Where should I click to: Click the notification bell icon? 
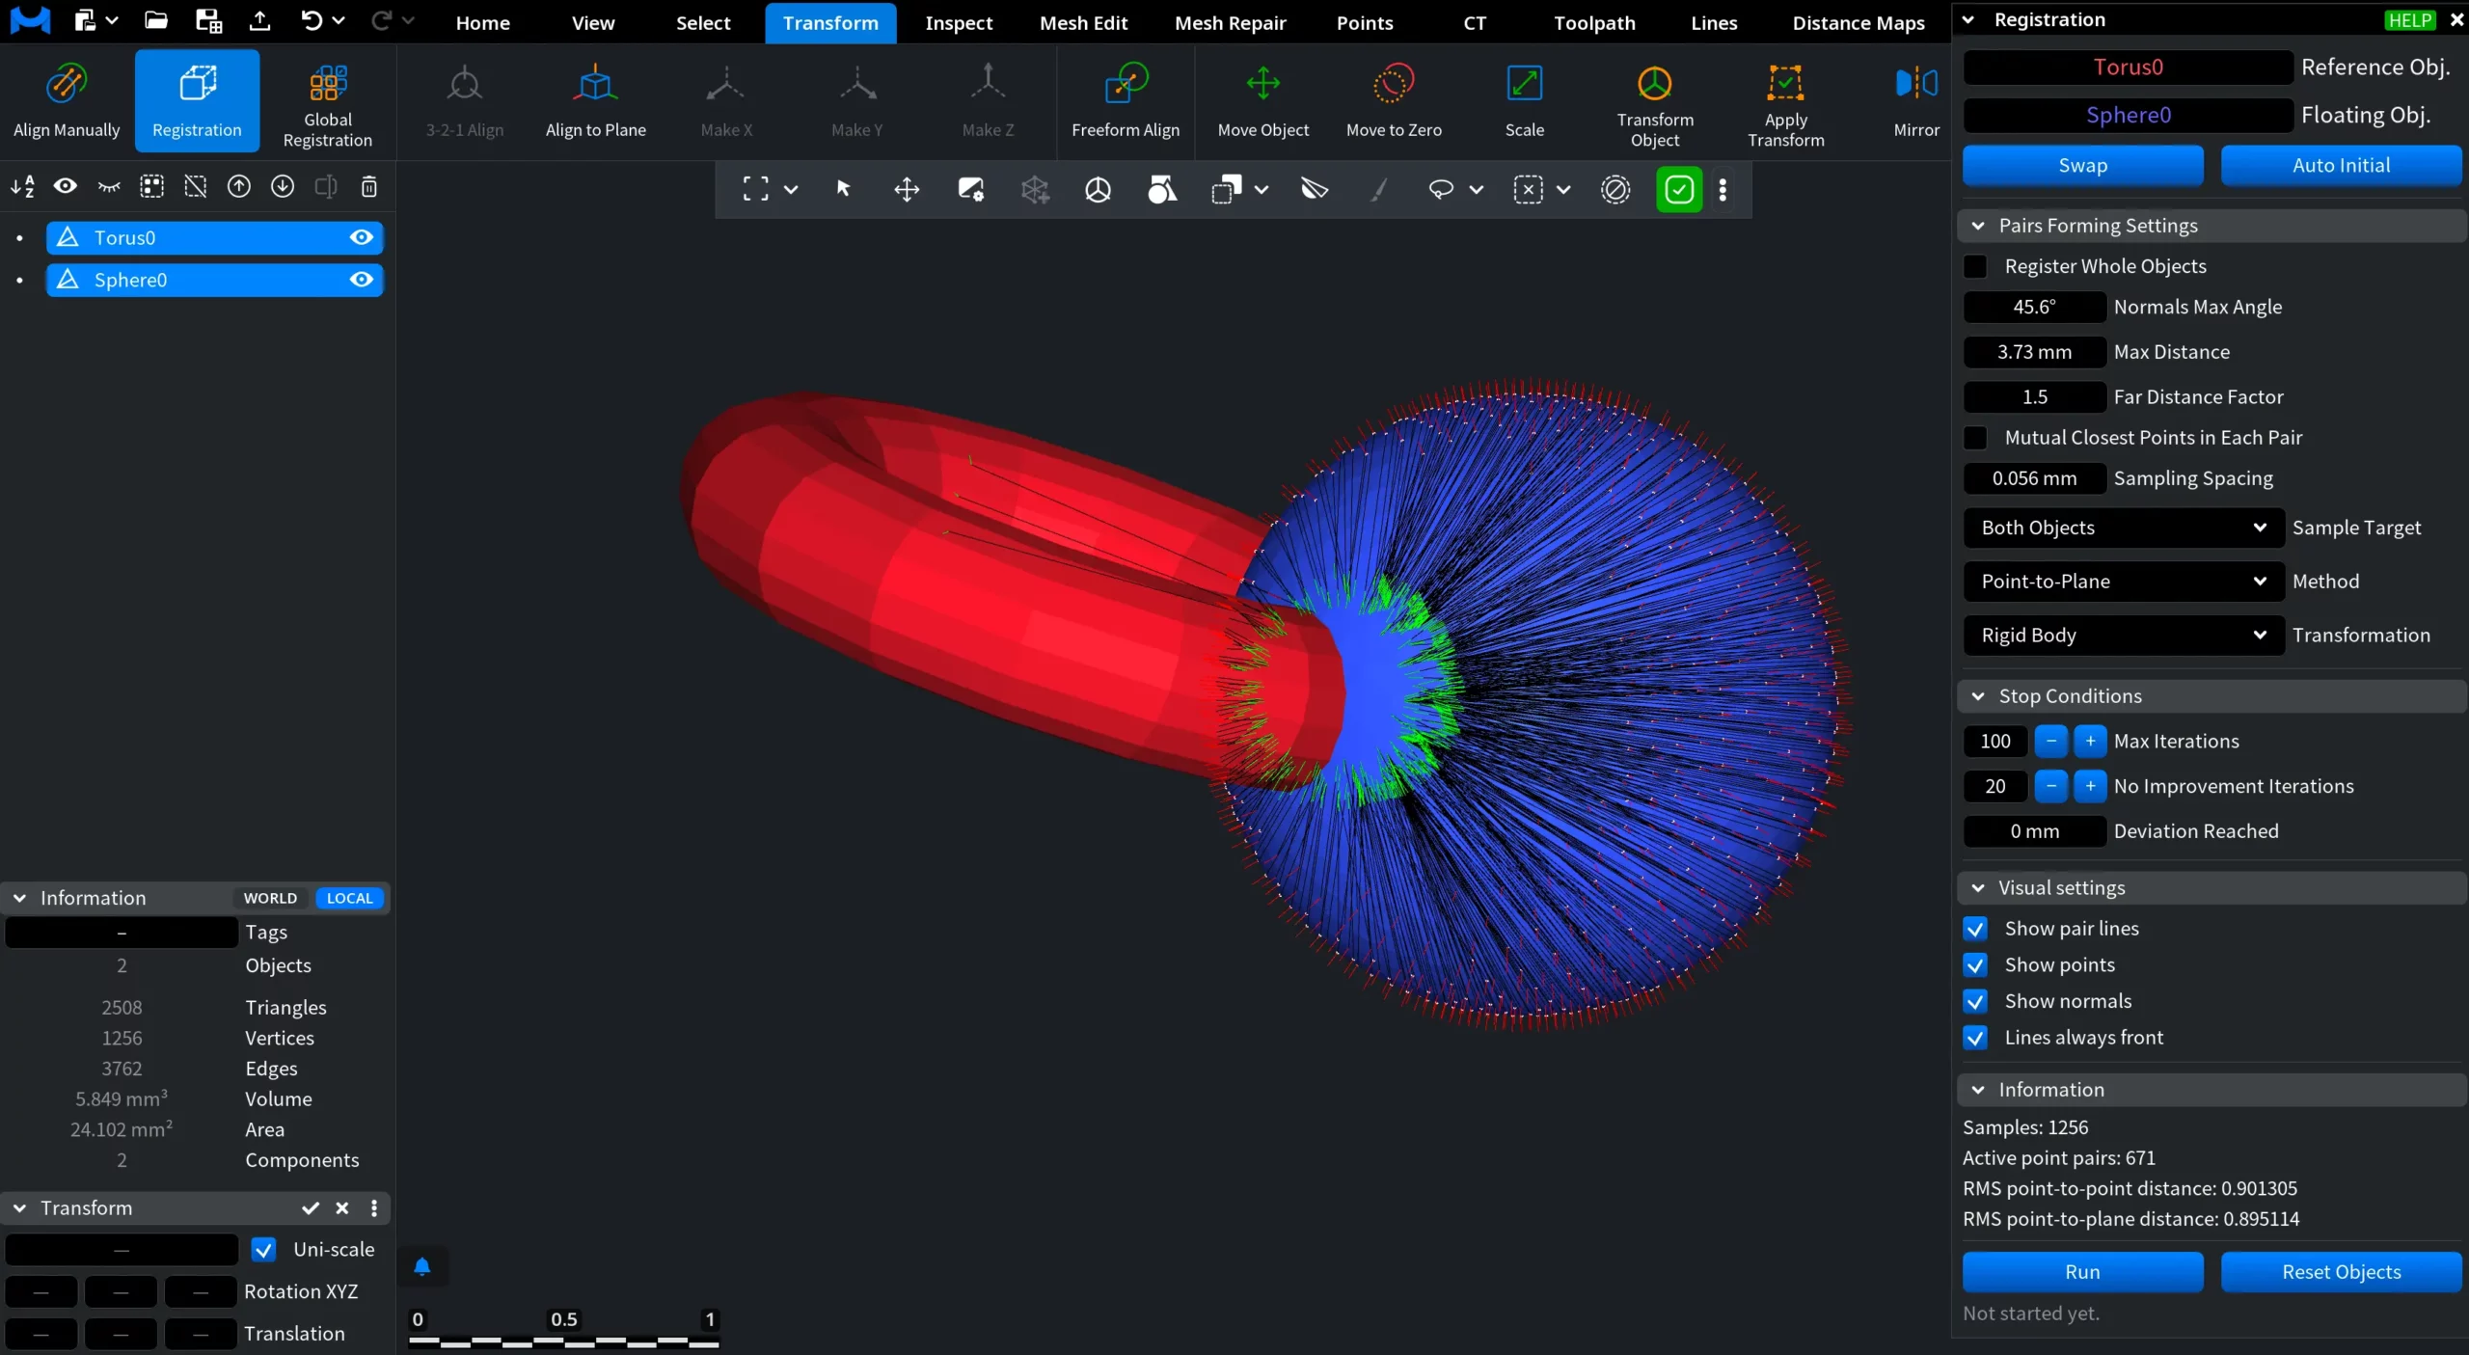pyautogui.click(x=421, y=1266)
